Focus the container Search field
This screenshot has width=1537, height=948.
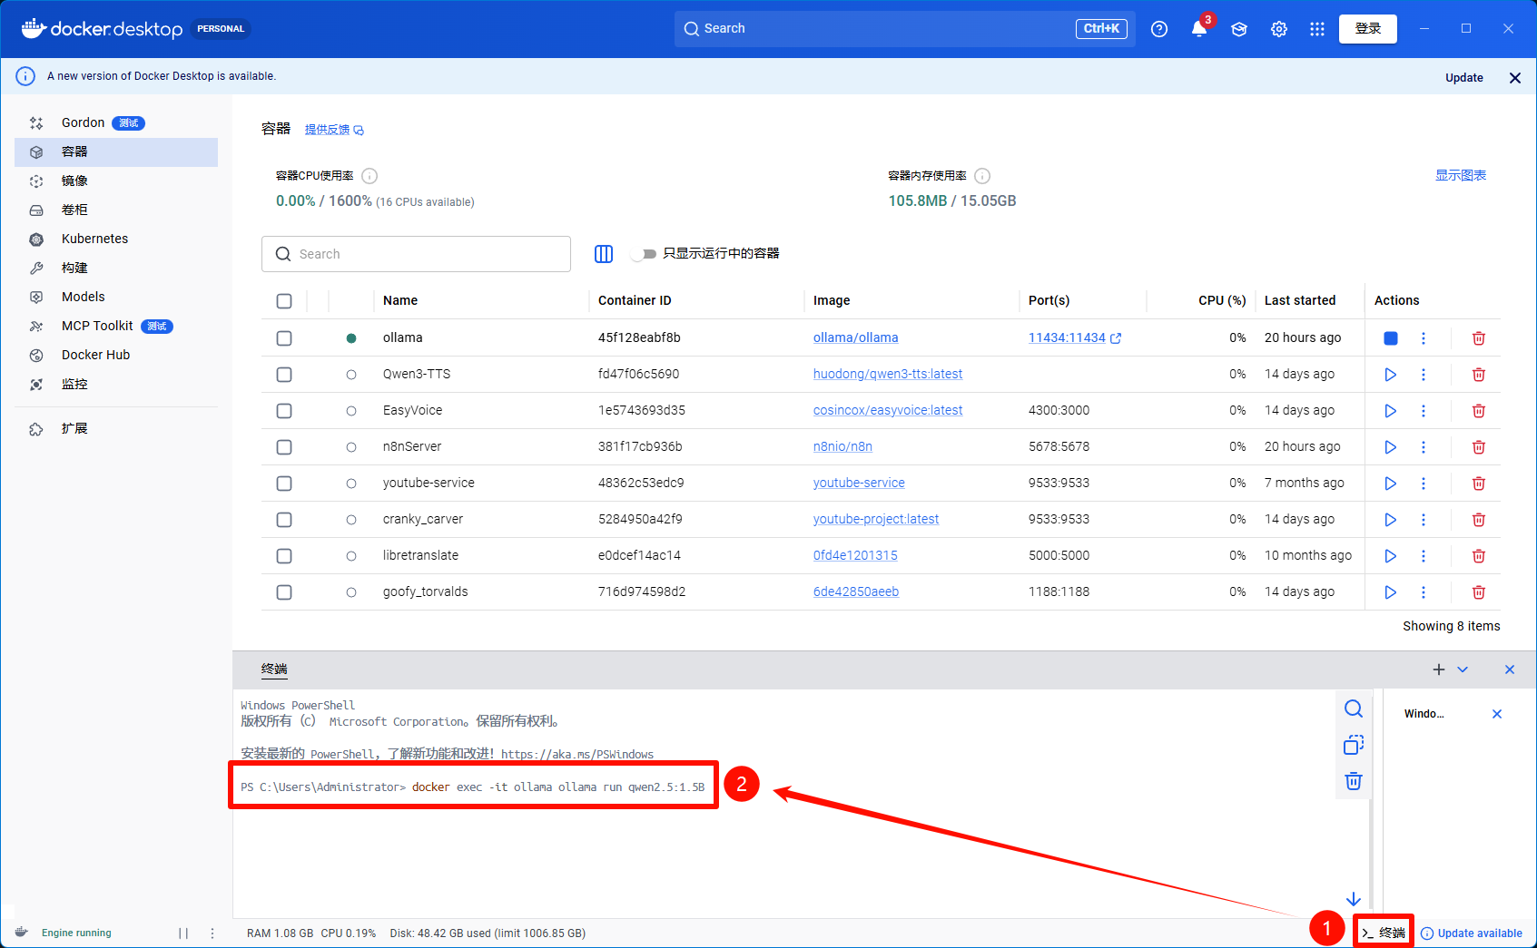416,254
